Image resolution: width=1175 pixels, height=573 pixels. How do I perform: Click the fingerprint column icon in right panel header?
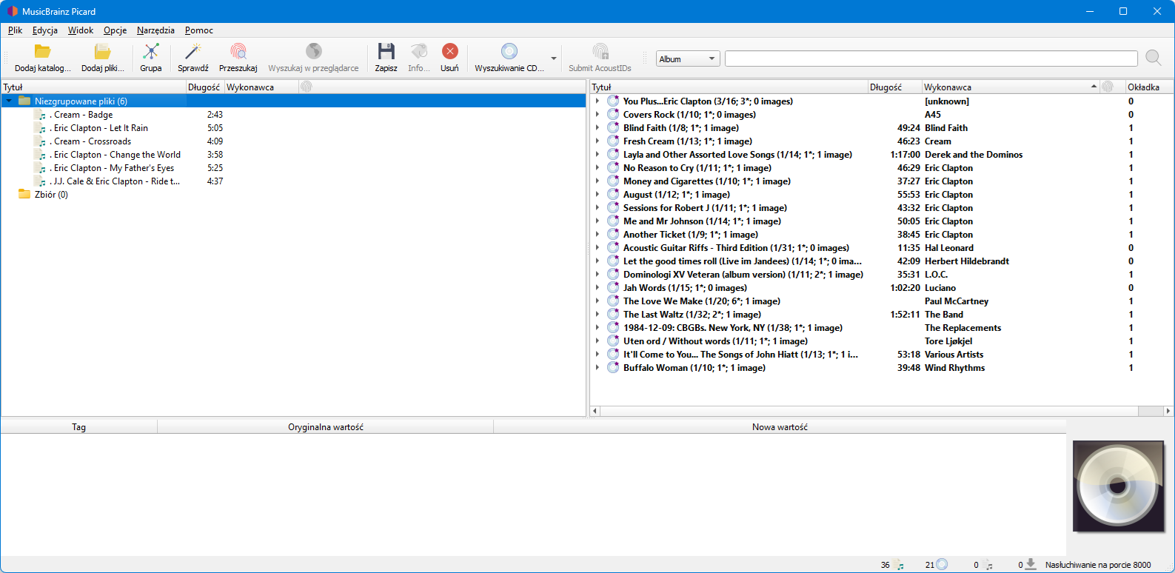coord(1108,87)
